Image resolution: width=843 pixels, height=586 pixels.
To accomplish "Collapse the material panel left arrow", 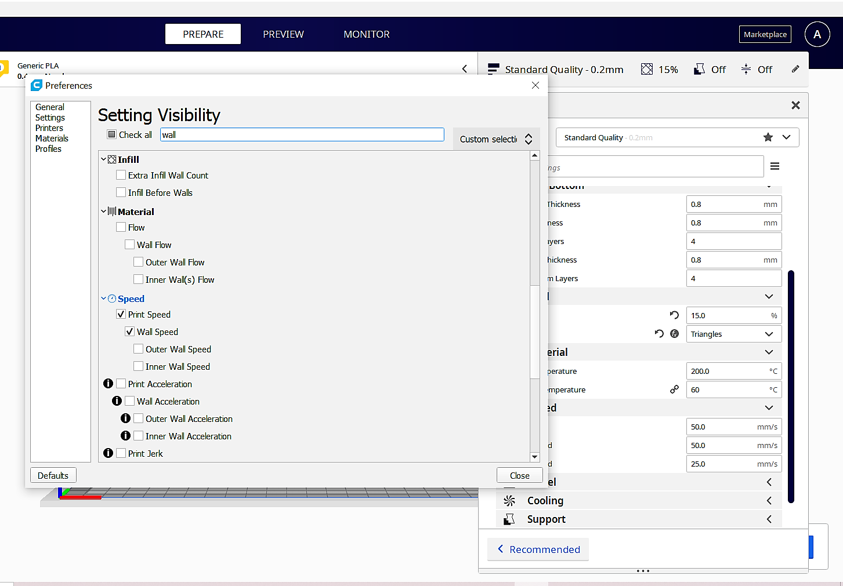I will [465, 69].
